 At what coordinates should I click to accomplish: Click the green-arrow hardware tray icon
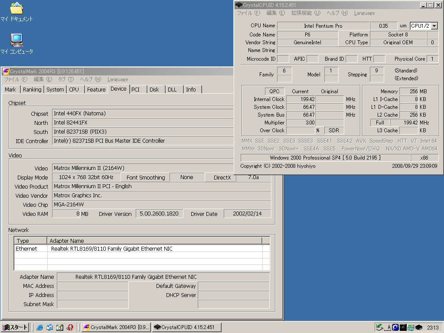point(379,328)
